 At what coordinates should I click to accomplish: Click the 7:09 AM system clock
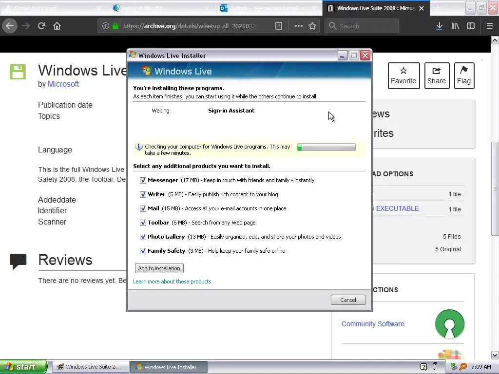pyautogui.click(x=481, y=367)
